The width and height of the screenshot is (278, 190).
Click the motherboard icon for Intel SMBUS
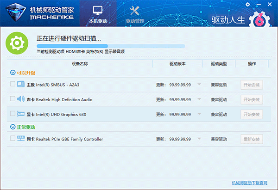(x=21, y=85)
